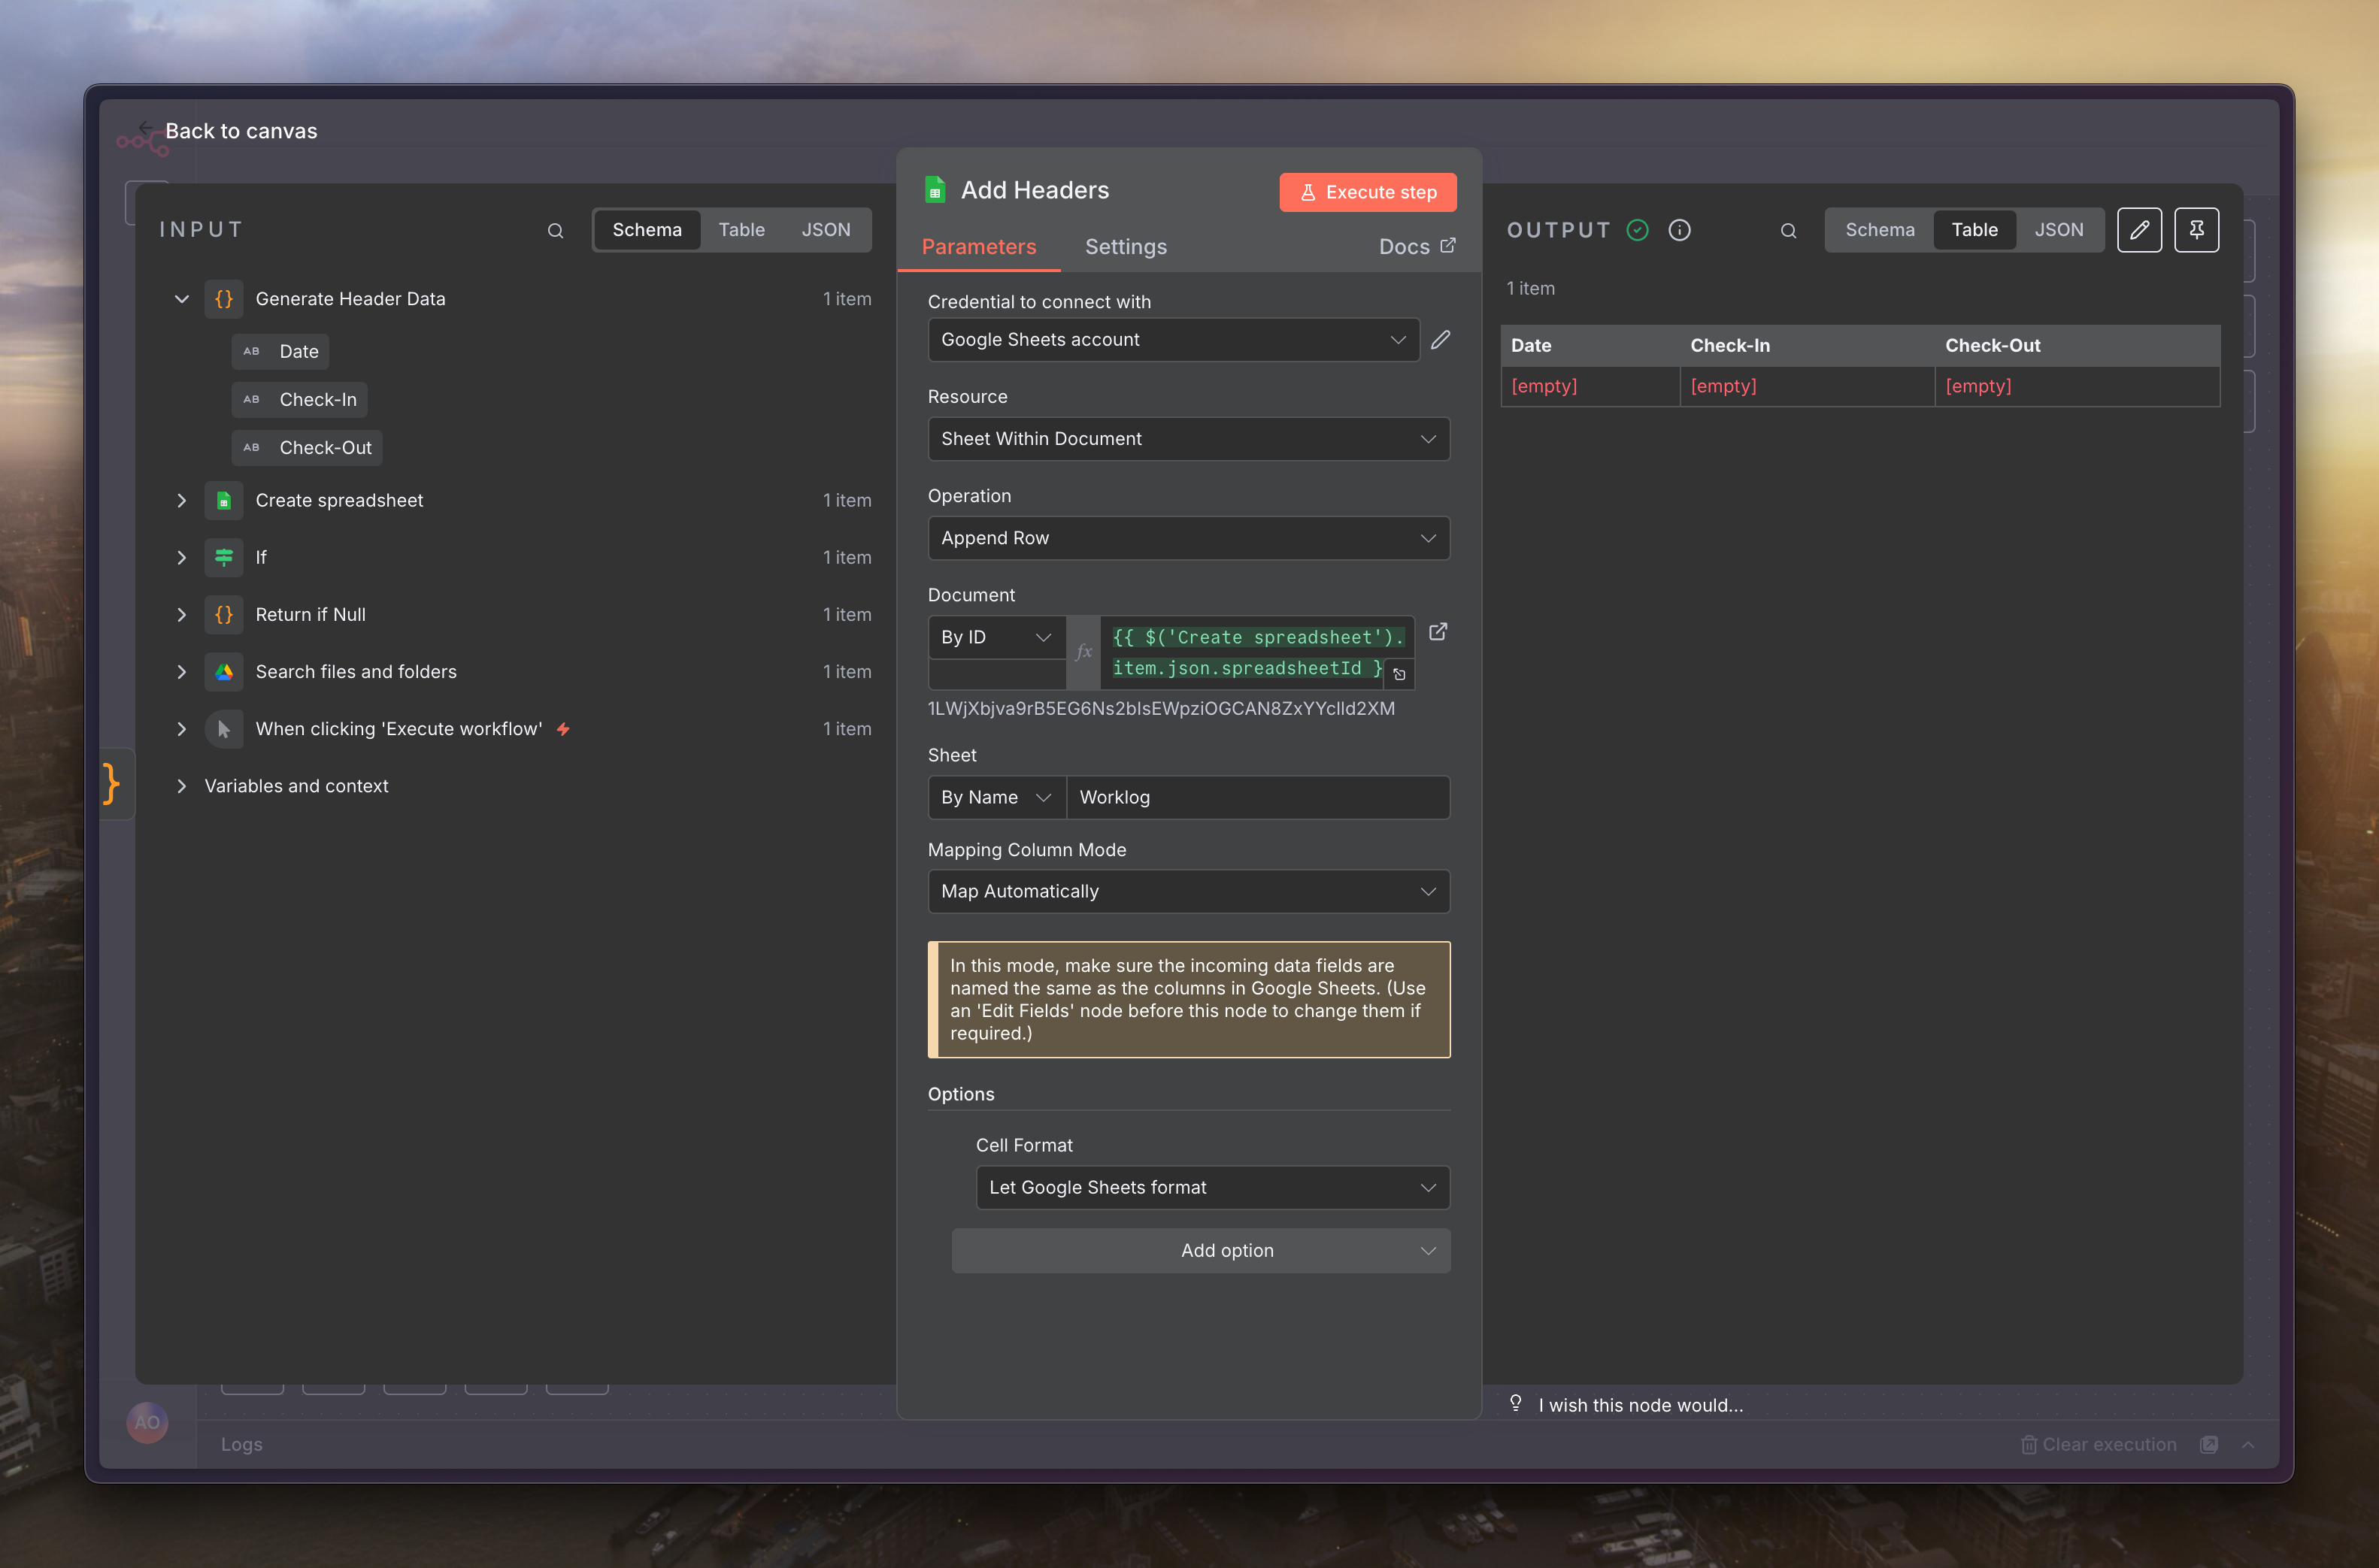Click the pencil icon to edit output
The height and width of the screenshot is (1568, 2379).
click(x=2139, y=230)
